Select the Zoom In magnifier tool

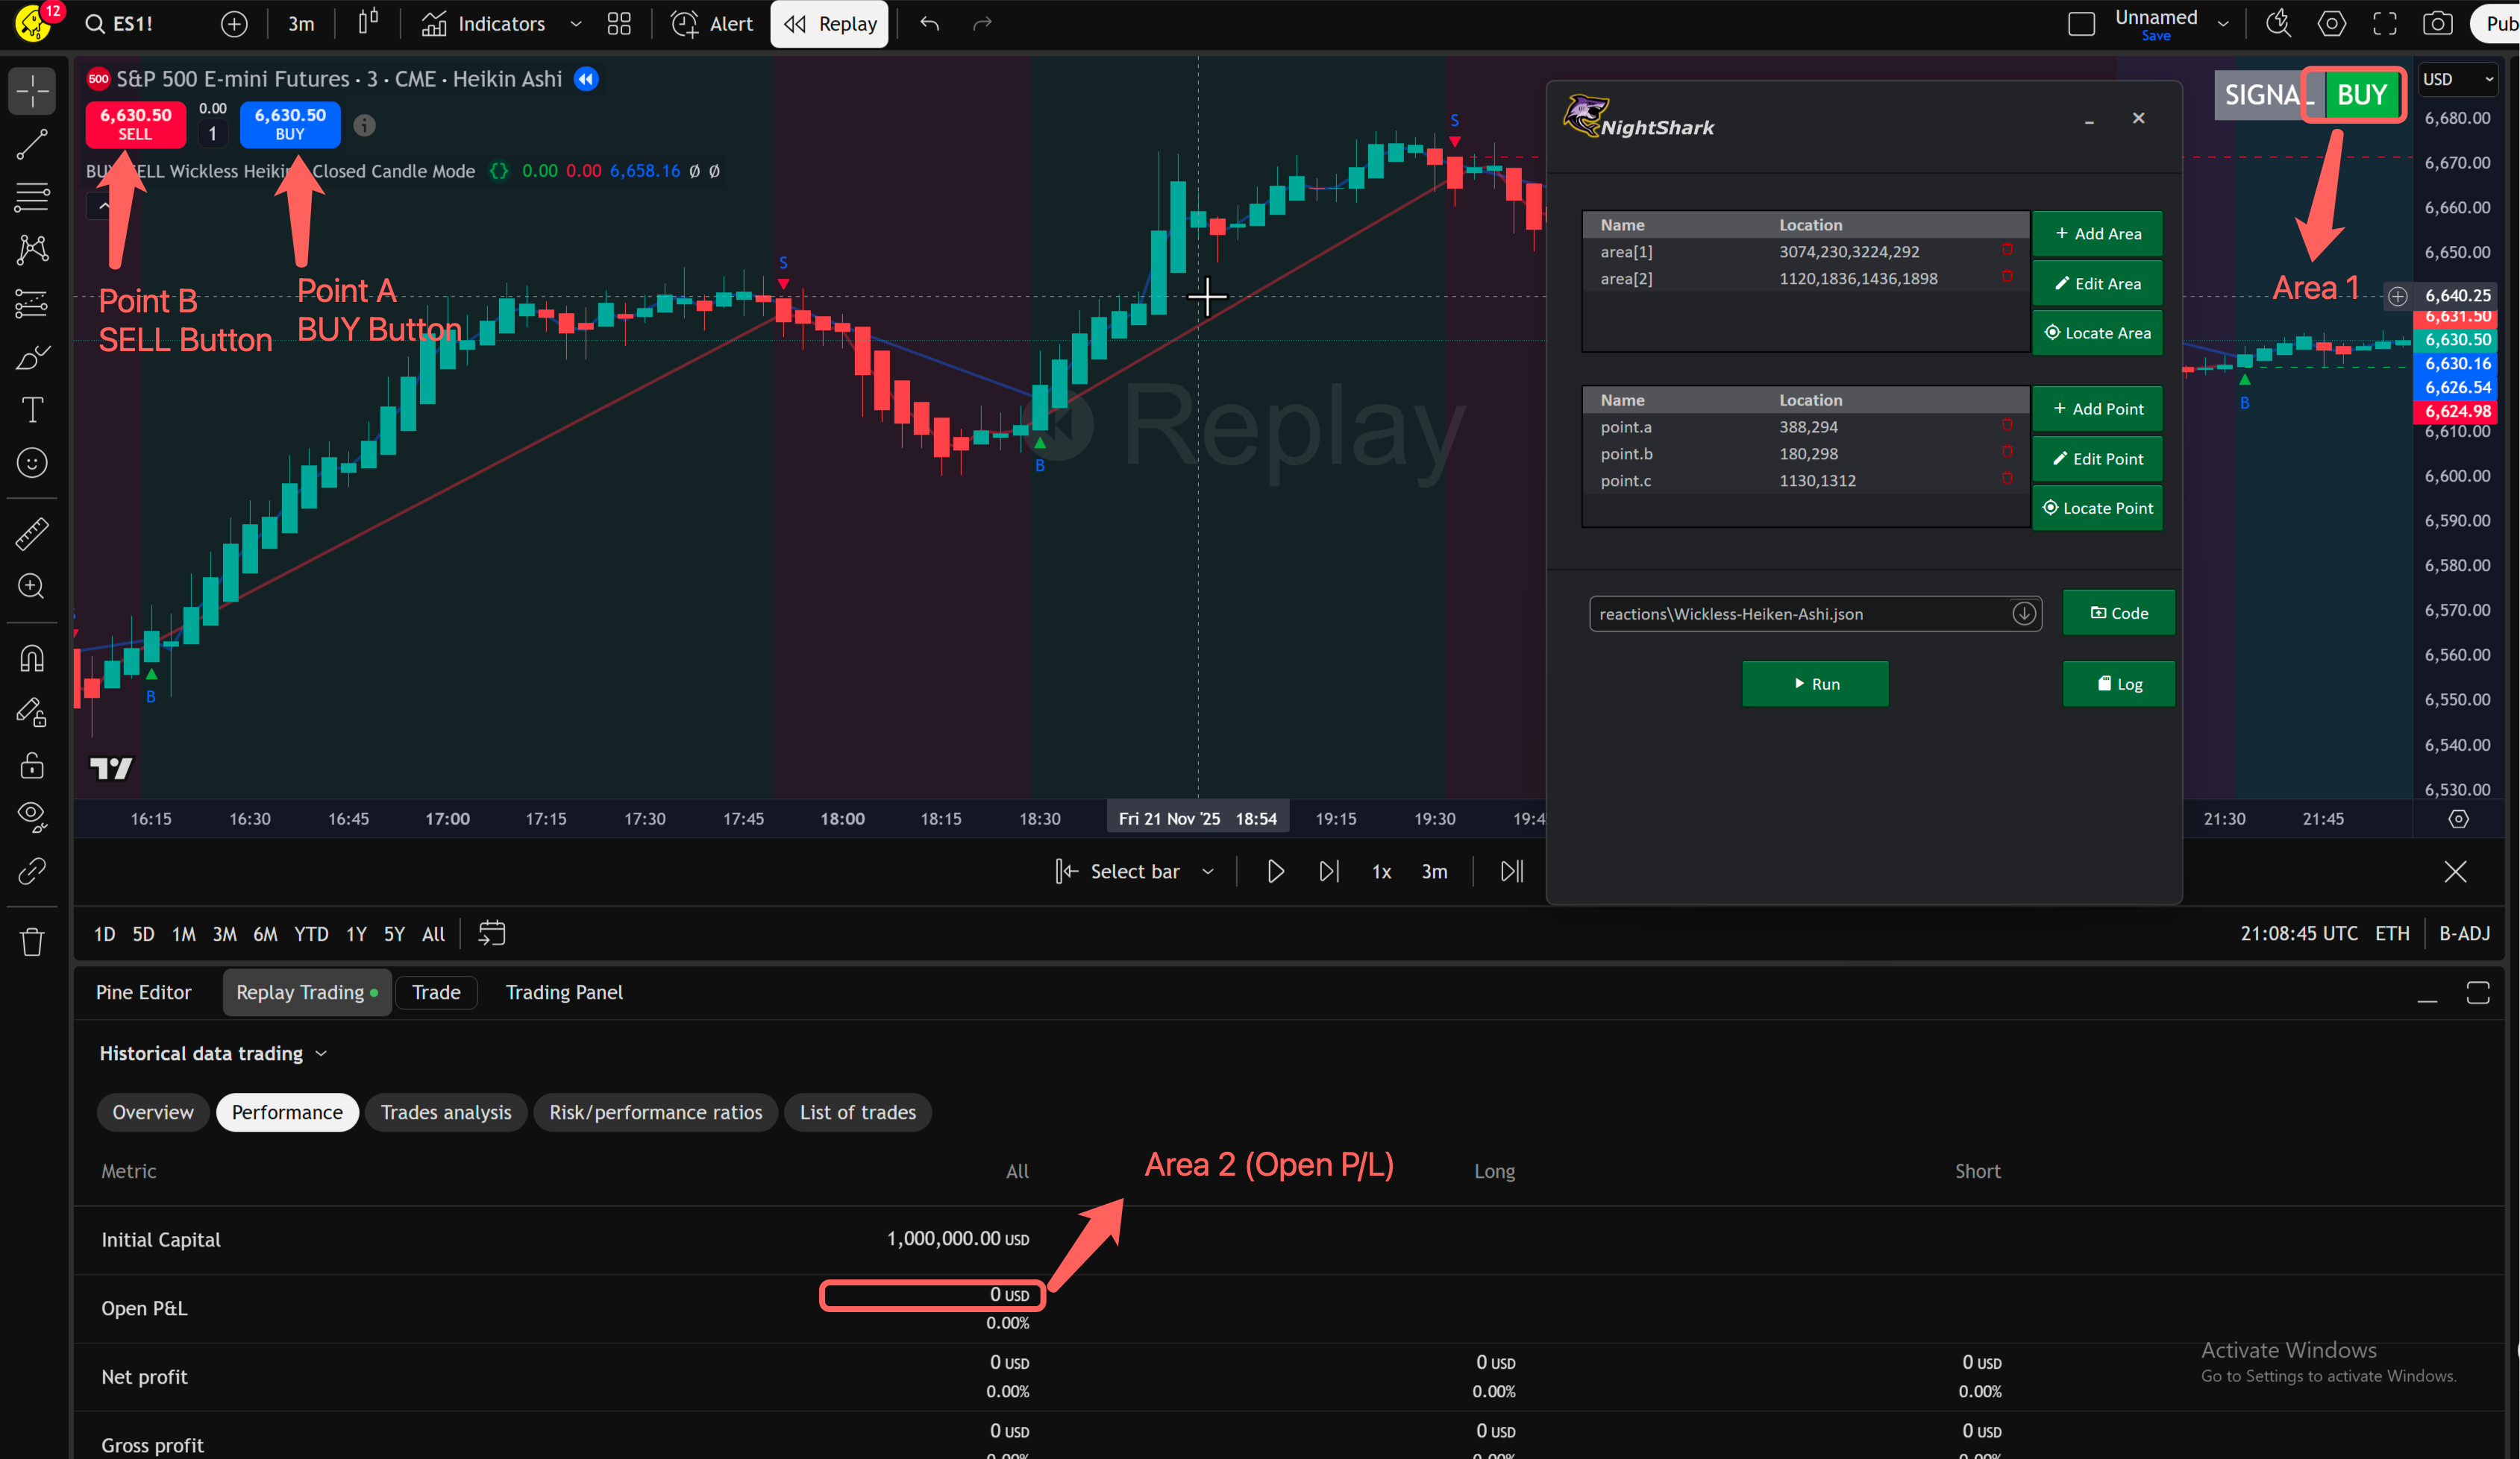click(x=32, y=587)
